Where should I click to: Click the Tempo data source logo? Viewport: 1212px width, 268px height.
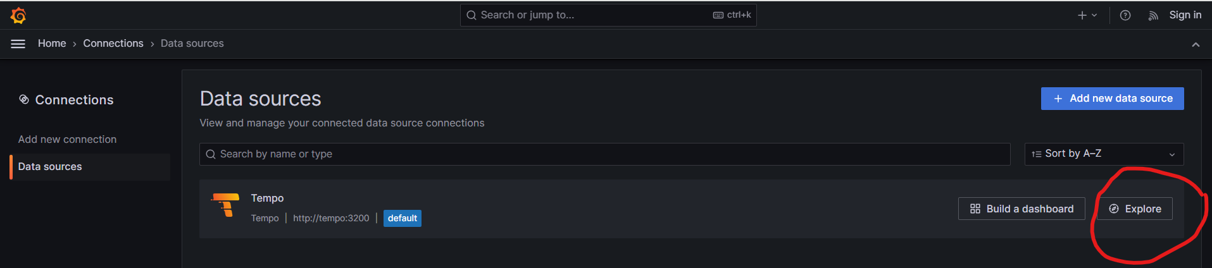pos(226,205)
